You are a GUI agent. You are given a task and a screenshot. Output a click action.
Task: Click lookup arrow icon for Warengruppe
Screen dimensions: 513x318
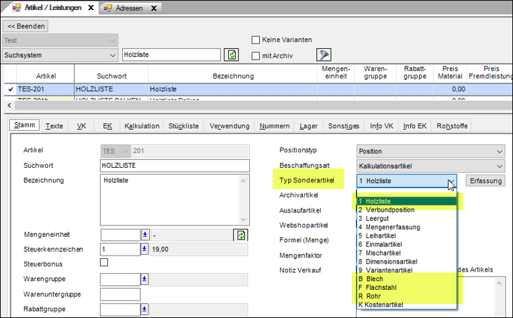tap(144, 278)
